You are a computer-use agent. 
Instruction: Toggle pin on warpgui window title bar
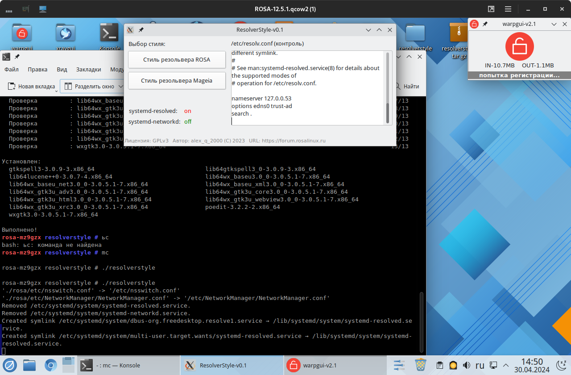tap(485, 24)
